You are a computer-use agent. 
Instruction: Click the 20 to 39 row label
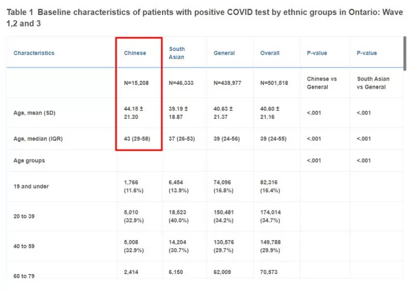coord(24,216)
